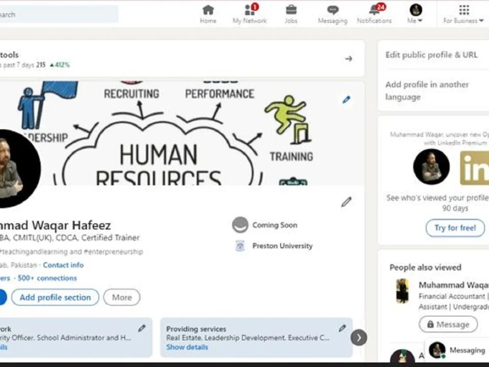Open Contact info link
489x367 pixels.
[63, 265]
